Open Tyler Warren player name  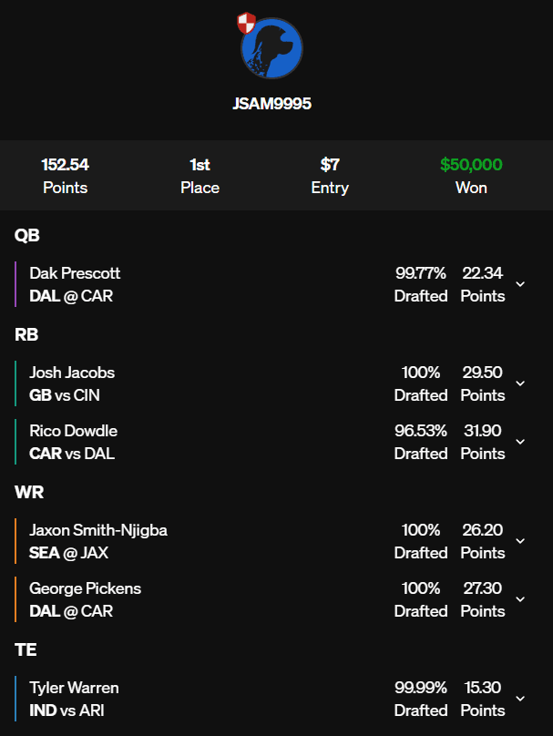[74, 688]
